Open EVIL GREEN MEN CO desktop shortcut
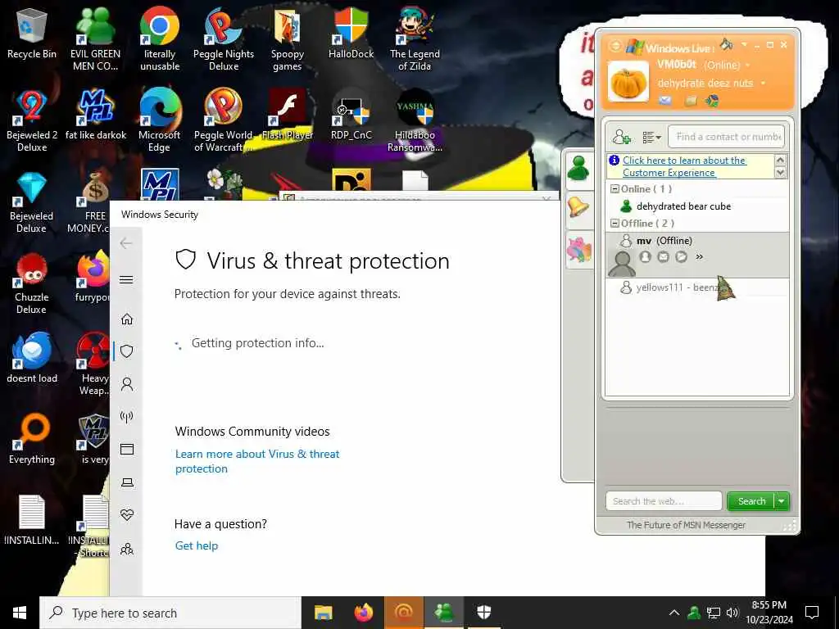 click(95, 40)
